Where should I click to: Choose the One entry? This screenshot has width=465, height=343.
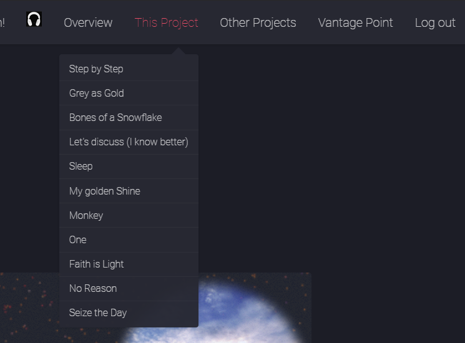77,239
